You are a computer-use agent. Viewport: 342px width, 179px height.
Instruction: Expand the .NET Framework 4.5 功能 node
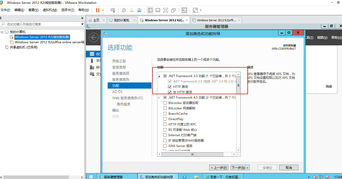point(159,98)
